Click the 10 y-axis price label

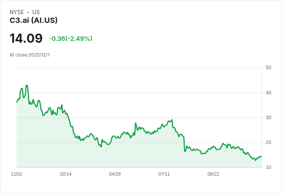click(x=268, y=167)
